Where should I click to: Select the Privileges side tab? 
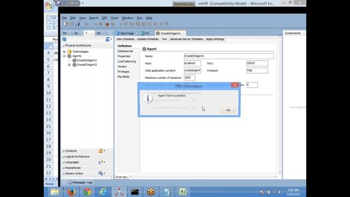click(x=123, y=72)
